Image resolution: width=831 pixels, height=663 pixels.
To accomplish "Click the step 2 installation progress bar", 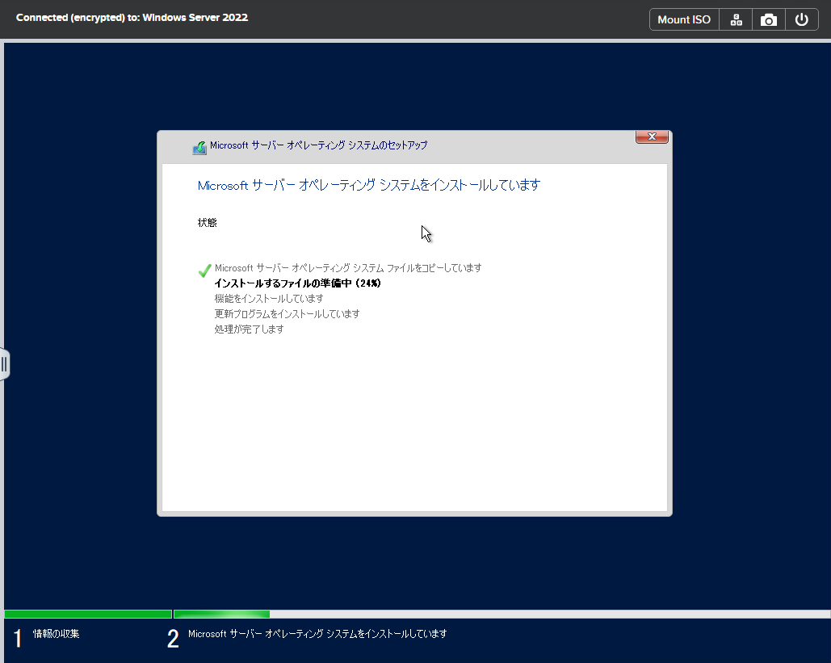I will pyautogui.click(x=502, y=615).
